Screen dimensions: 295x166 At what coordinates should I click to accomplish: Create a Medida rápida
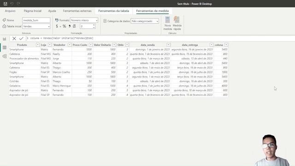[177, 24]
